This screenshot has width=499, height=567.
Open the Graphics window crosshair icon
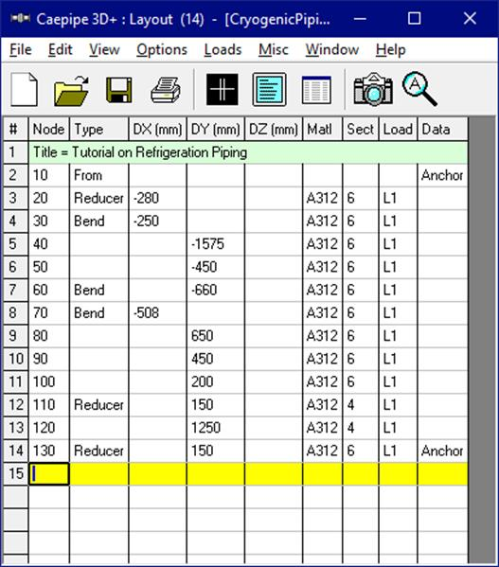click(222, 89)
